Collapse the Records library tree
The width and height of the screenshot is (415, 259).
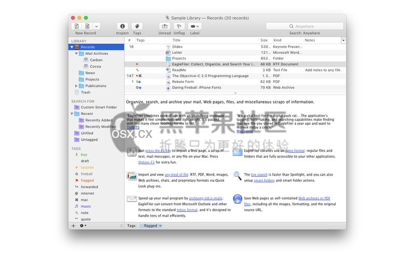click(72, 47)
